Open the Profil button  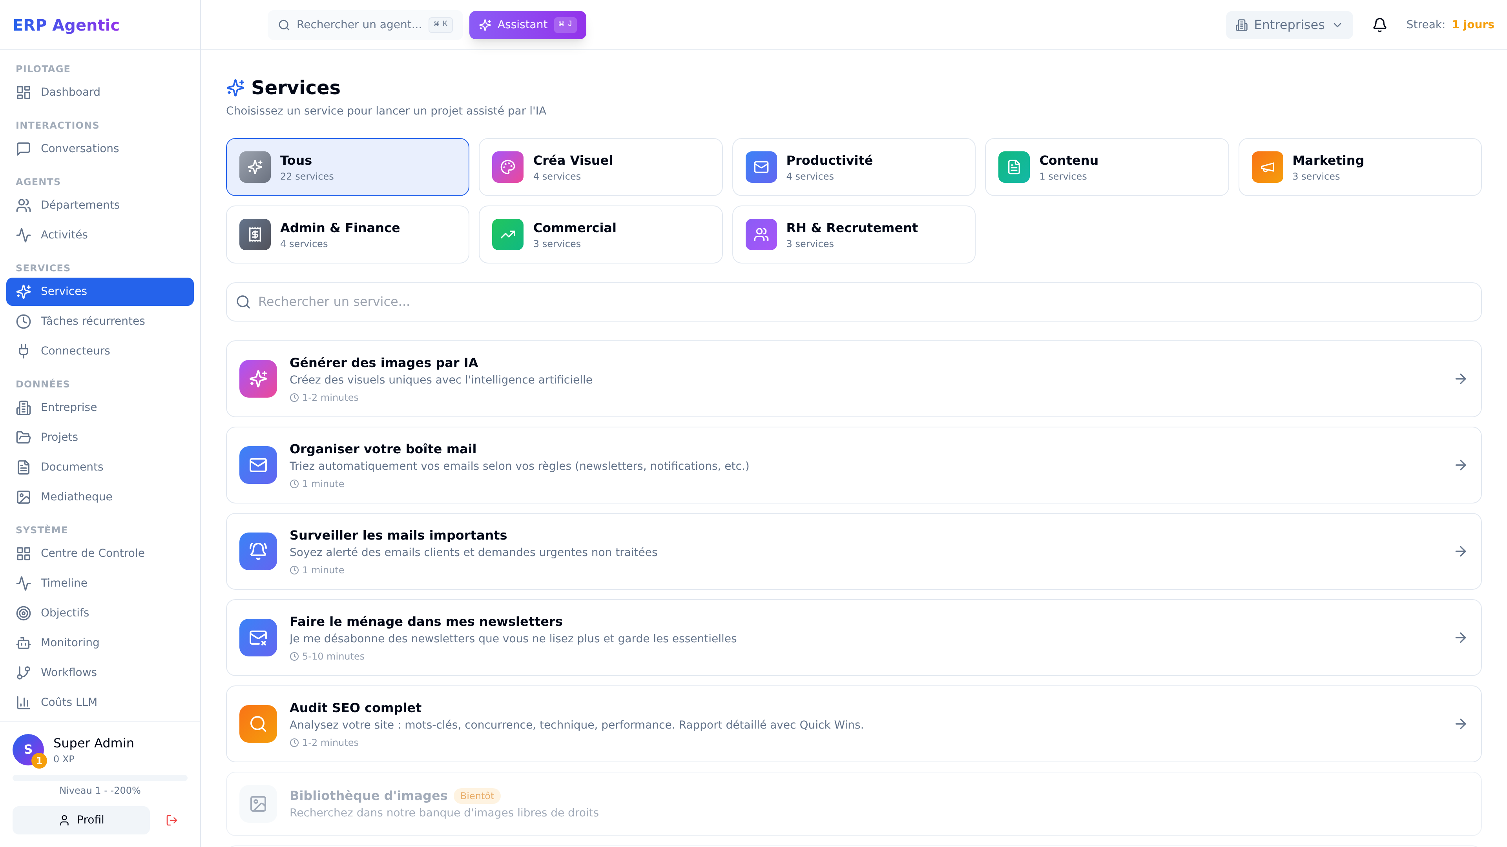[81, 820]
